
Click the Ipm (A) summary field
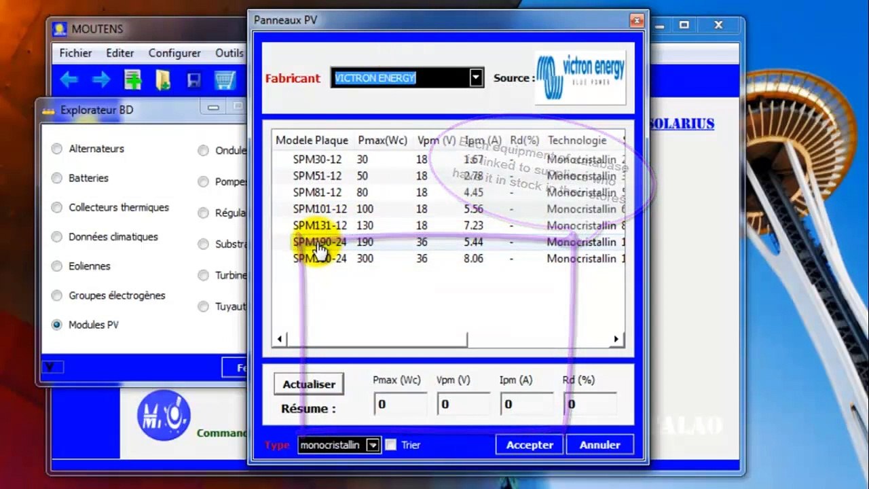(x=527, y=404)
